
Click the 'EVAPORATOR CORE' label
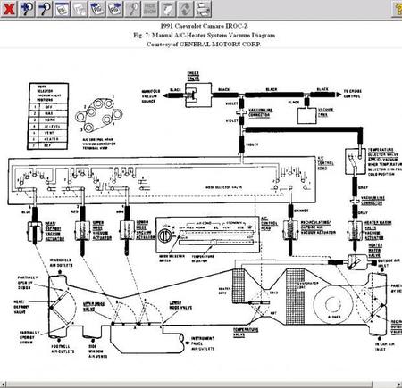pyautogui.click(x=308, y=285)
